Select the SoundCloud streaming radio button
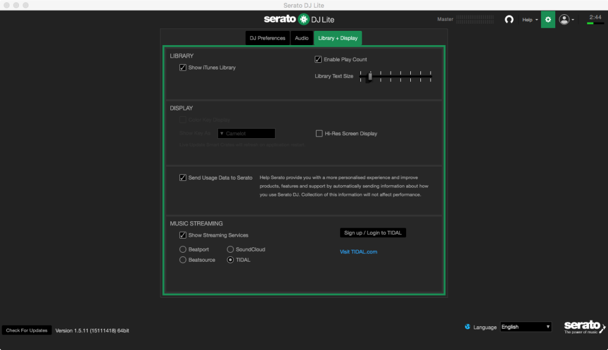Screen dimensions: 608x350 pos(230,250)
